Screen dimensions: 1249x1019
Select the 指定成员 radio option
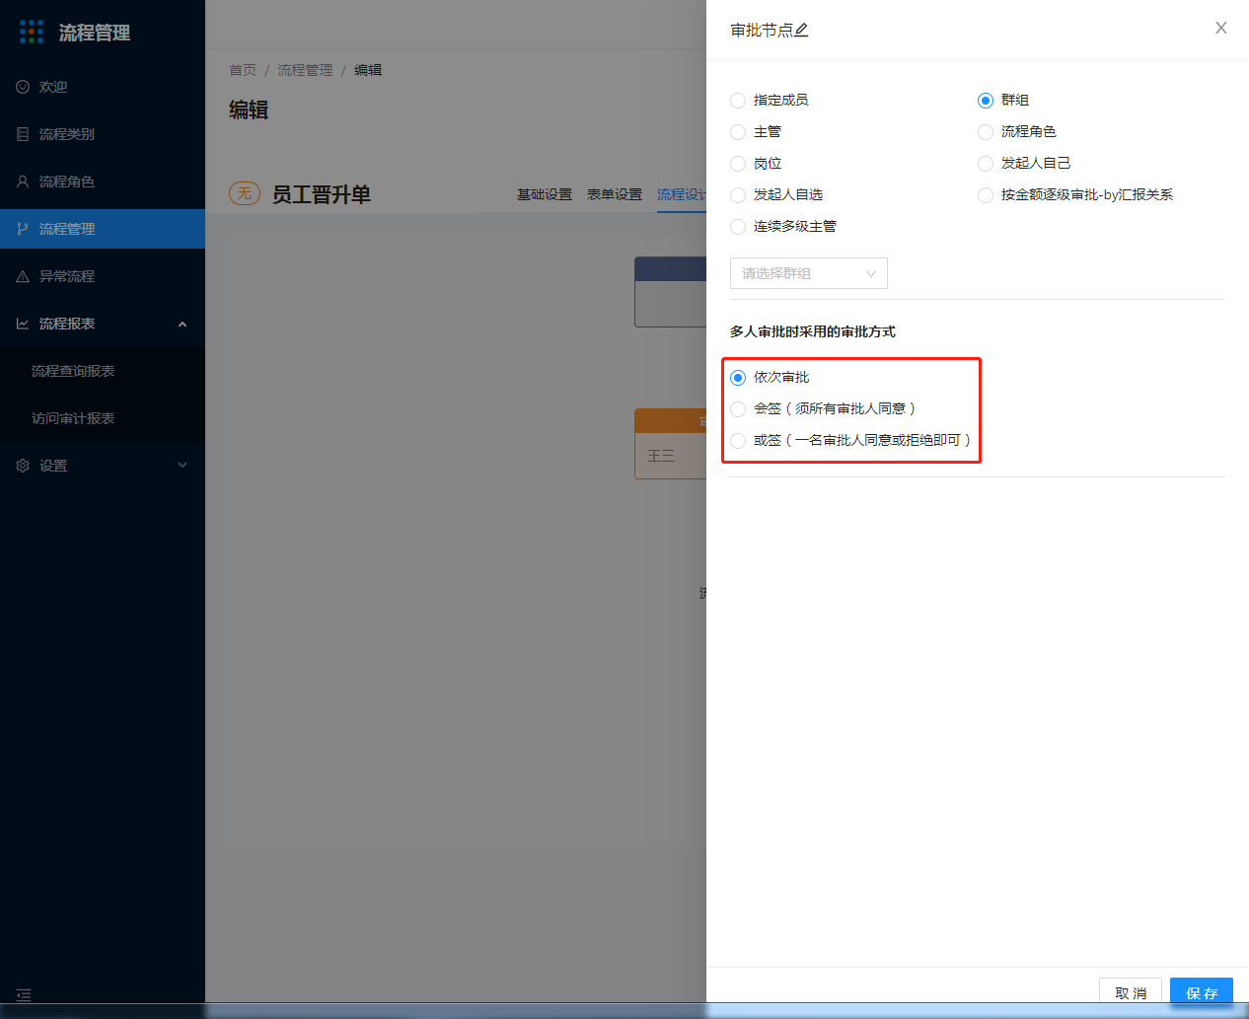738,100
